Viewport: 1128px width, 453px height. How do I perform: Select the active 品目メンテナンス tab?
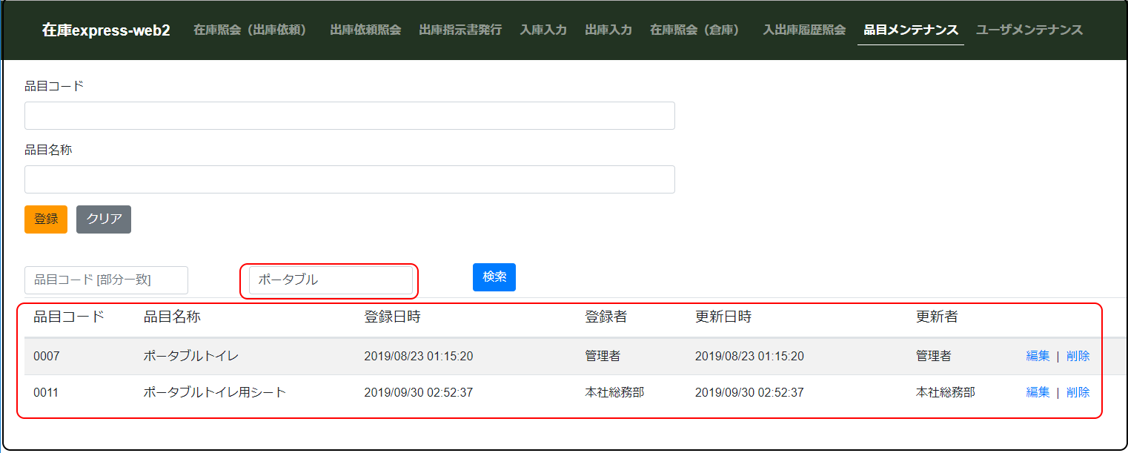[x=911, y=30]
